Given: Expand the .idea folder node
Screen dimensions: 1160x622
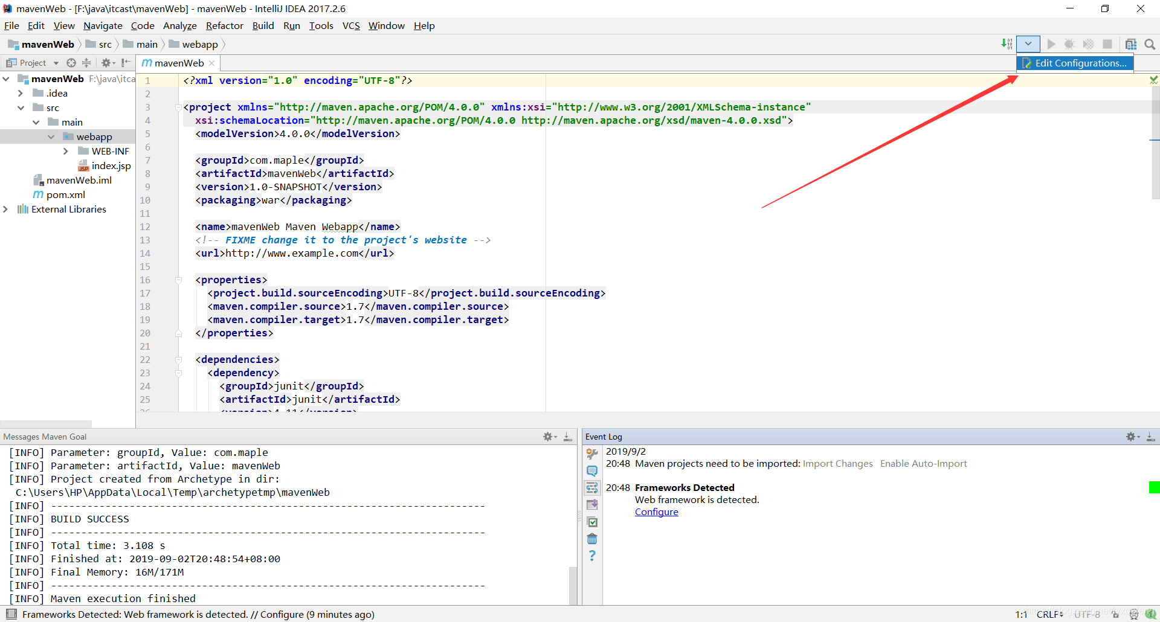Looking at the screenshot, I should pyautogui.click(x=21, y=93).
